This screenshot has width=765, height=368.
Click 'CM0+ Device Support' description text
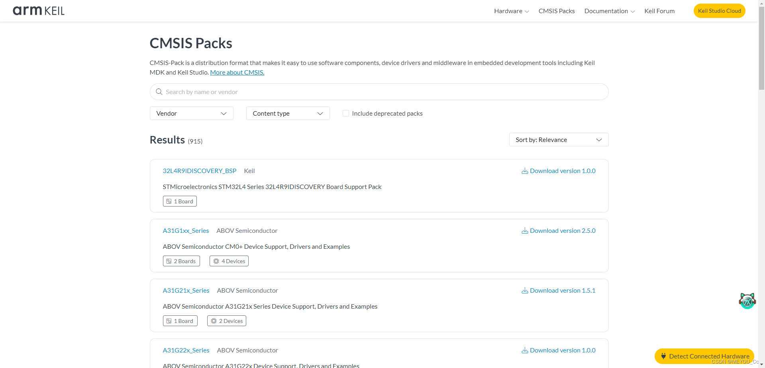pyautogui.click(x=257, y=246)
